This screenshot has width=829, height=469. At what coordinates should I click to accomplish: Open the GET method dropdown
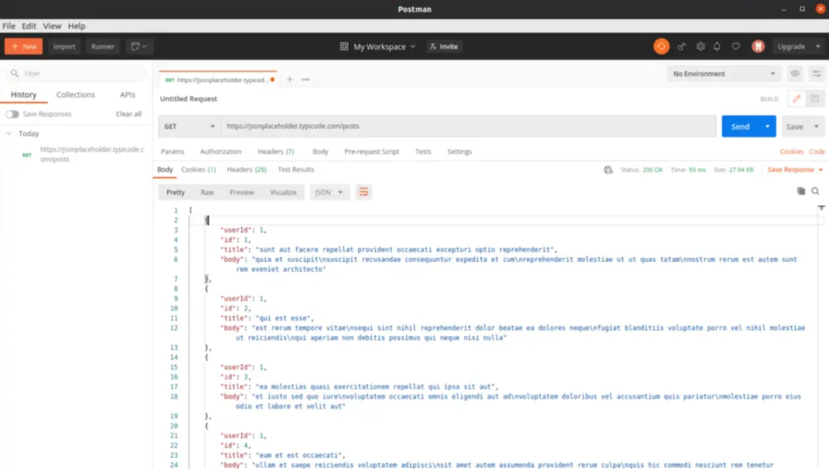(x=189, y=126)
